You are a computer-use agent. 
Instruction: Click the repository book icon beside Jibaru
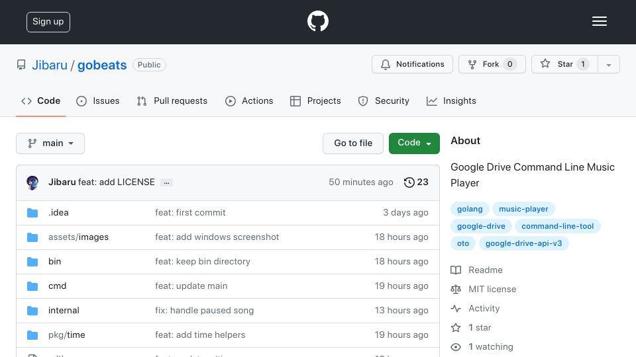click(x=21, y=65)
